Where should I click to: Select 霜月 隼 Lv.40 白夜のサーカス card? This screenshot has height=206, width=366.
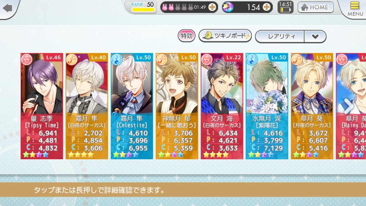[87, 106]
